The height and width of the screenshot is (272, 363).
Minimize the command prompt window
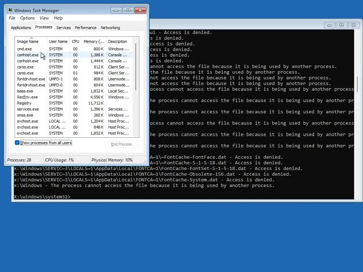329,25
